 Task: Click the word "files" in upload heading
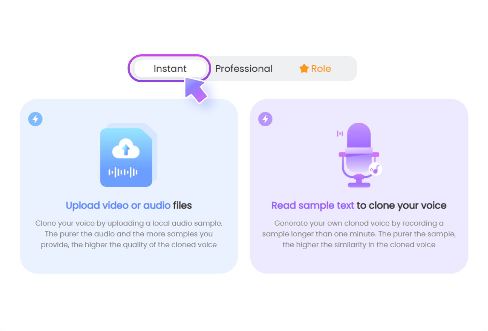coord(182,206)
